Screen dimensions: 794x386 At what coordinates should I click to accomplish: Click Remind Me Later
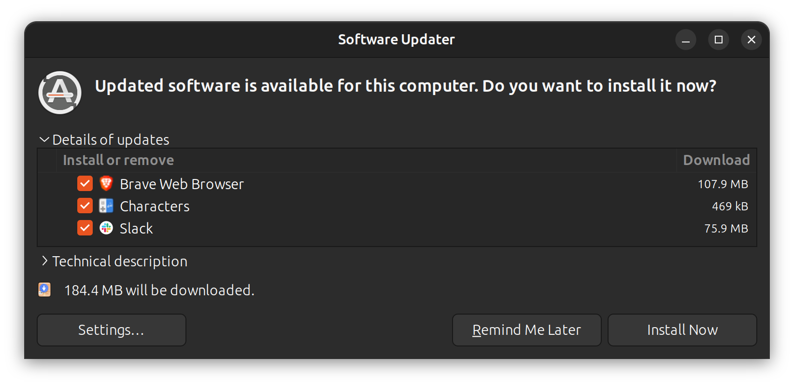coord(526,330)
